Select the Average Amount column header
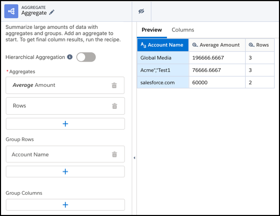 [217, 45]
